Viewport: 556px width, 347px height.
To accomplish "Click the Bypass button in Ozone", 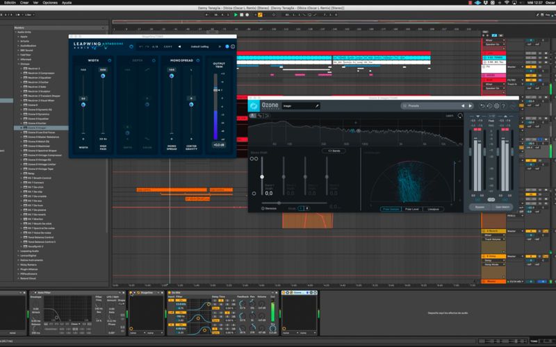I will click(x=480, y=207).
